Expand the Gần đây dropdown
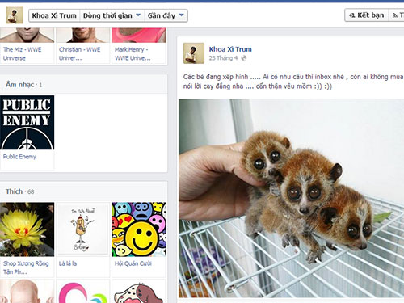 point(166,15)
